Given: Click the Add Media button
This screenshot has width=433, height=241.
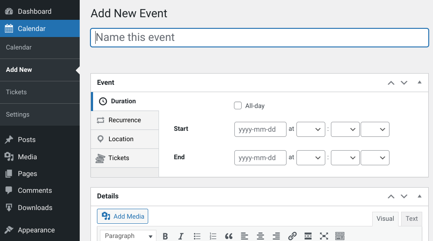Looking at the screenshot, I should point(123,216).
